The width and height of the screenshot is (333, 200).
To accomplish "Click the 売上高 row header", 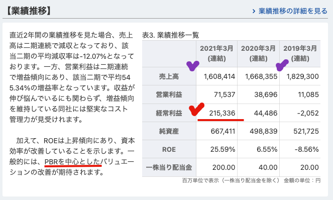I will pyautogui.click(x=169, y=76).
